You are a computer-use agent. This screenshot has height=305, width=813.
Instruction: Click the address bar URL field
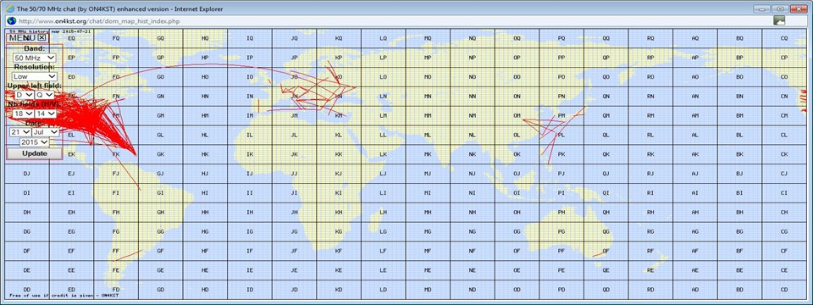tap(389, 20)
